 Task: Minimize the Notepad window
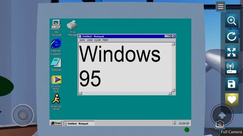pyautogui.click(x=166, y=36)
